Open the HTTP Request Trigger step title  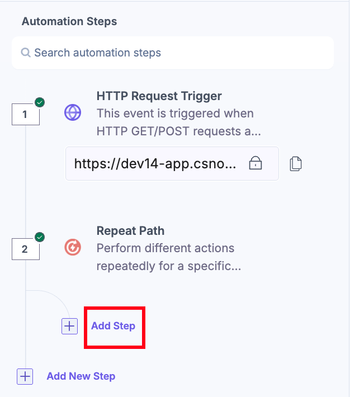159,96
